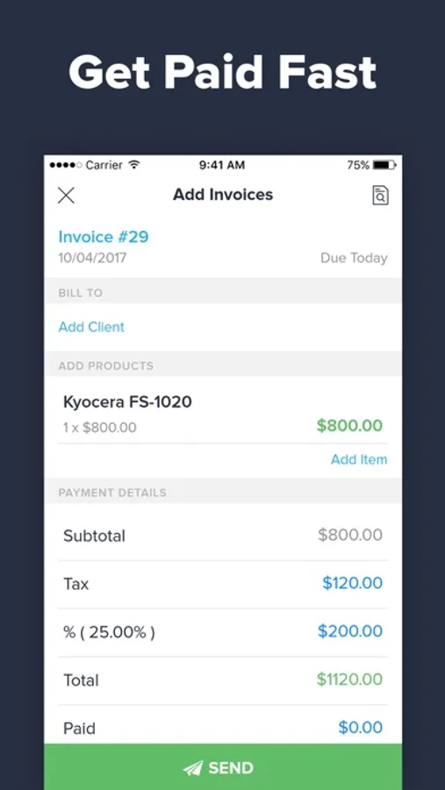Open Invoice #29 number link
Image resolution: width=445 pixels, height=790 pixels.
[x=104, y=237]
